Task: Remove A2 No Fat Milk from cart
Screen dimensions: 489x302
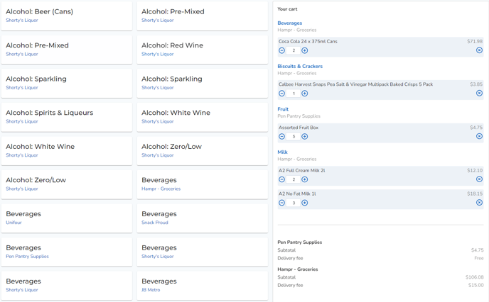Action: (x=479, y=203)
